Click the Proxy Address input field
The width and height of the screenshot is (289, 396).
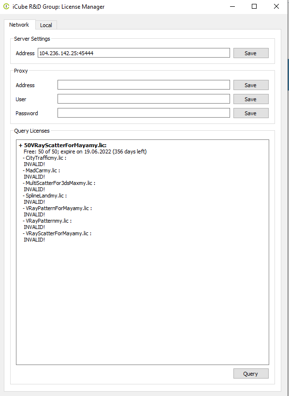click(x=144, y=85)
